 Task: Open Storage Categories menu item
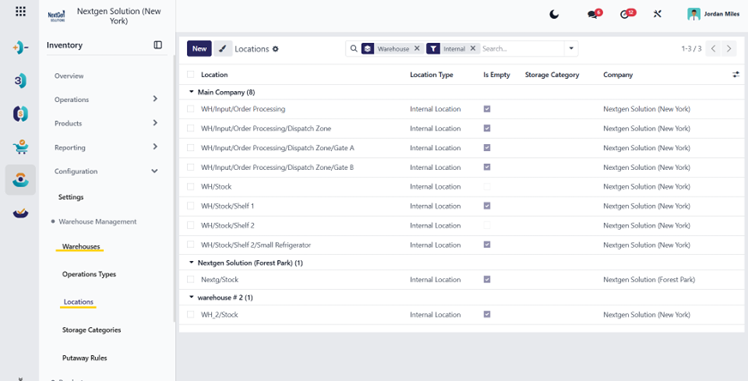92,330
